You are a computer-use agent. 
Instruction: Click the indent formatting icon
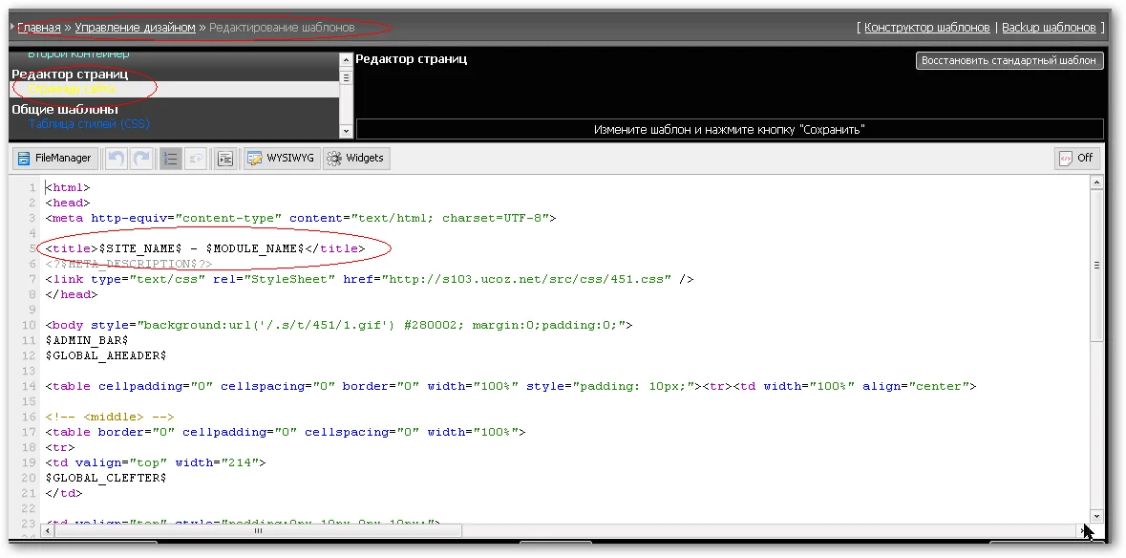[225, 159]
